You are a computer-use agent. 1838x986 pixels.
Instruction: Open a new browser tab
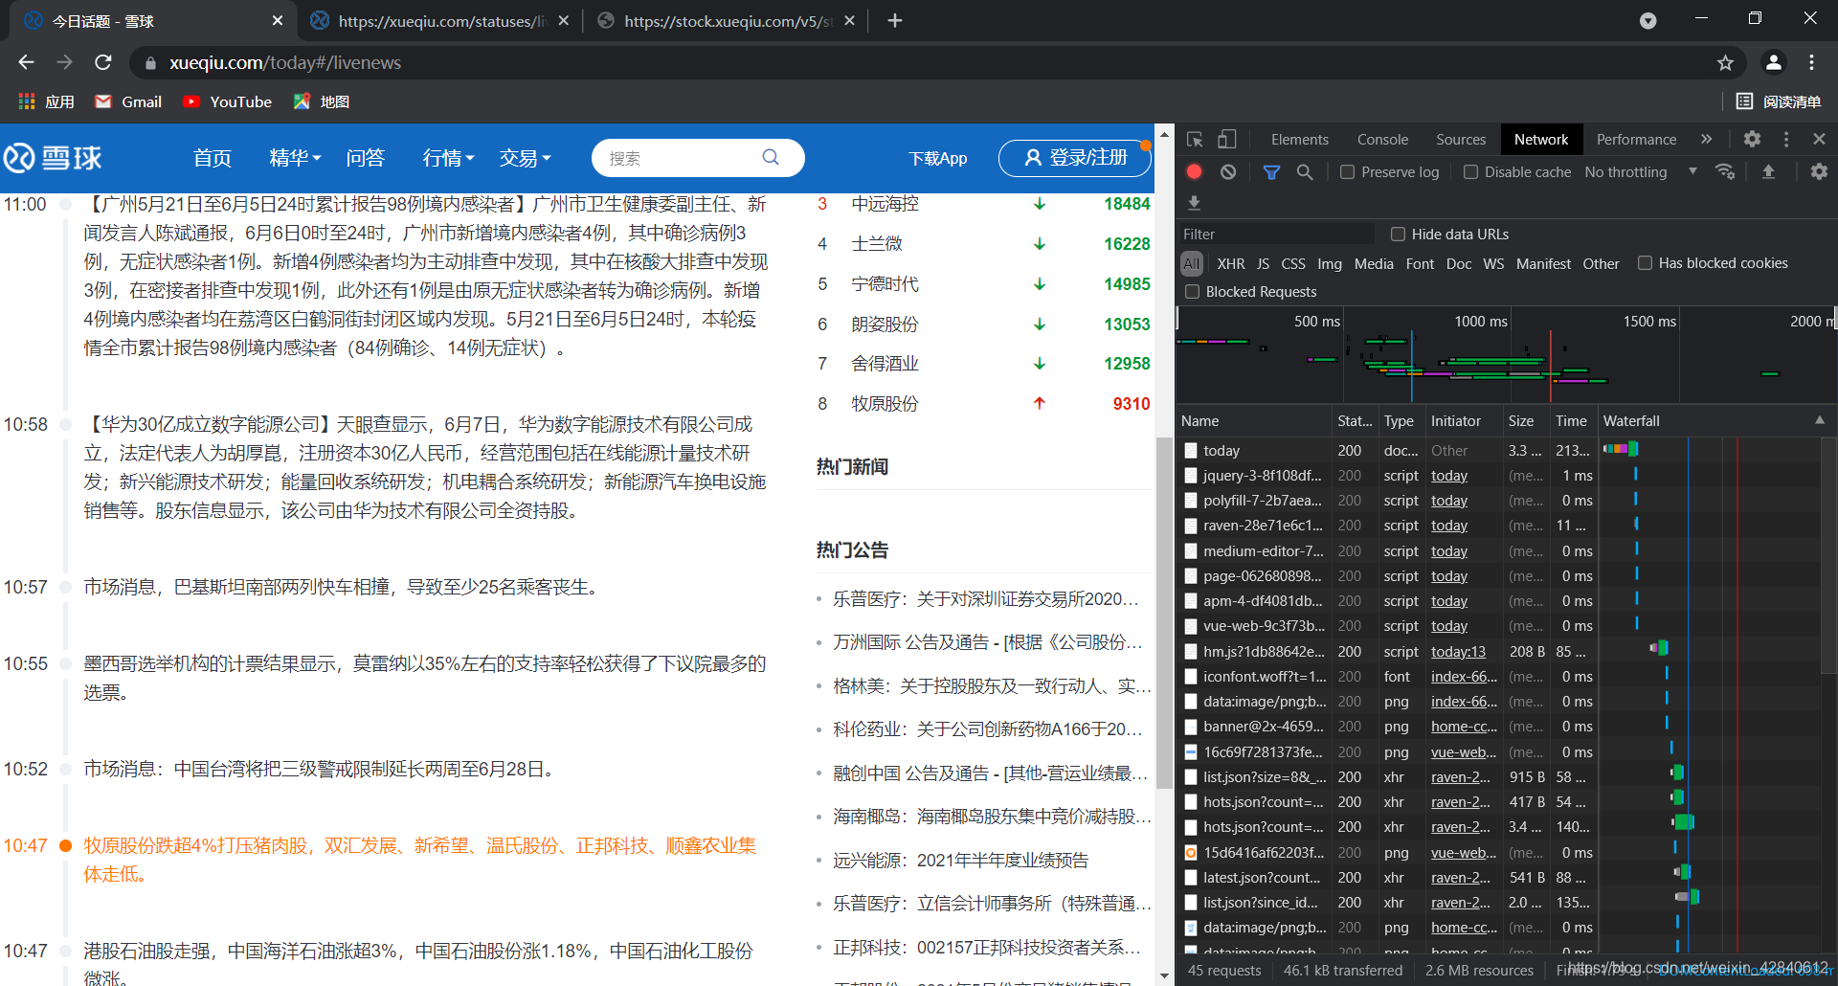tap(895, 20)
